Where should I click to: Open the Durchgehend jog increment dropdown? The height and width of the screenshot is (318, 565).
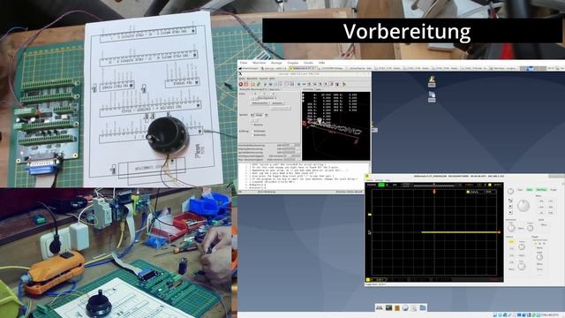pos(266,98)
